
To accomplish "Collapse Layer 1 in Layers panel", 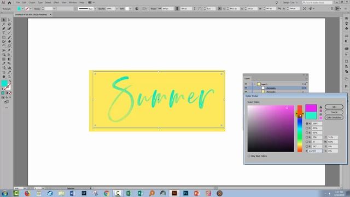I will 255,84.
